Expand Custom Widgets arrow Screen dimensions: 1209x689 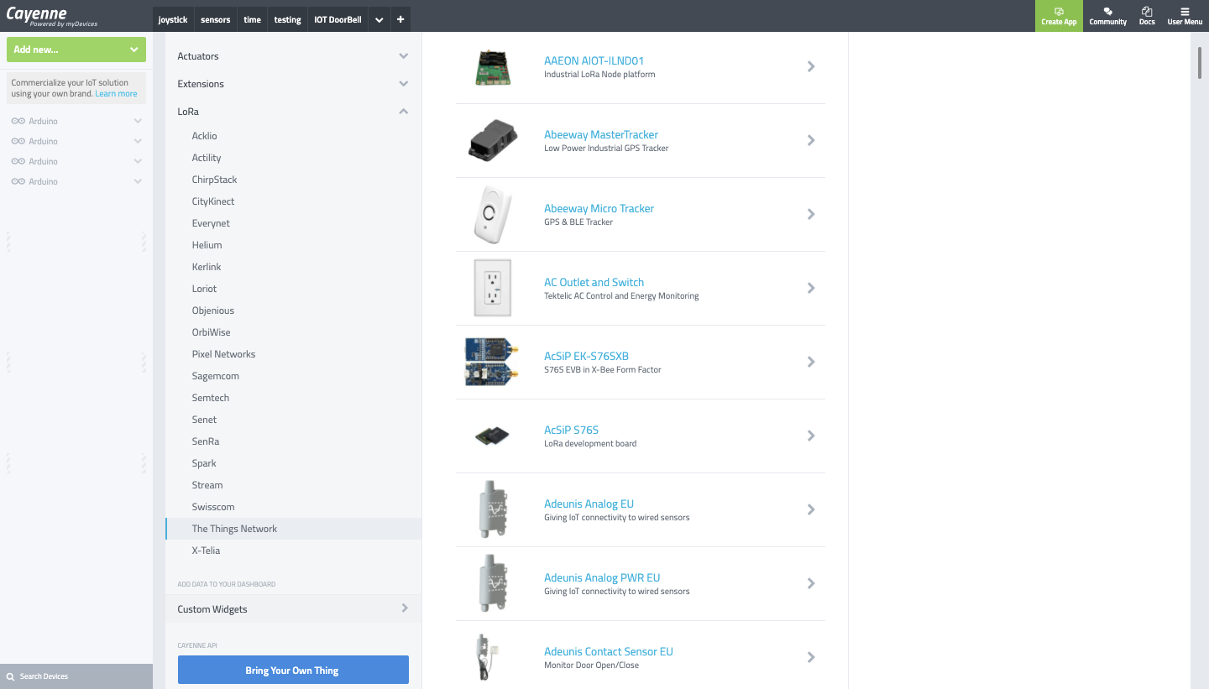click(x=405, y=608)
